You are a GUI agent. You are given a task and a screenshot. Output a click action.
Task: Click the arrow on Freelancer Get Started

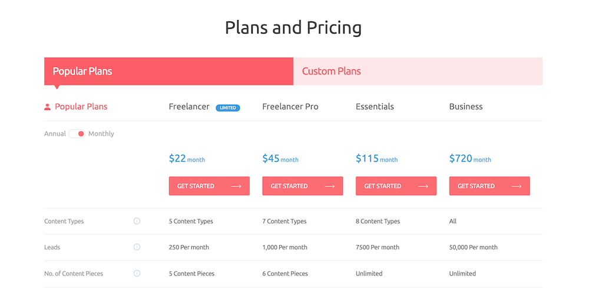[x=236, y=186]
